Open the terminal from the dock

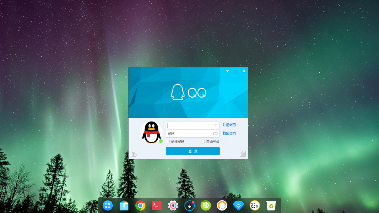click(x=156, y=206)
